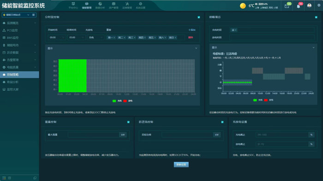Click the green 充电 legend swatch in 分时段控制
Viewport: 323px width, 181px height.
coord(114,101)
